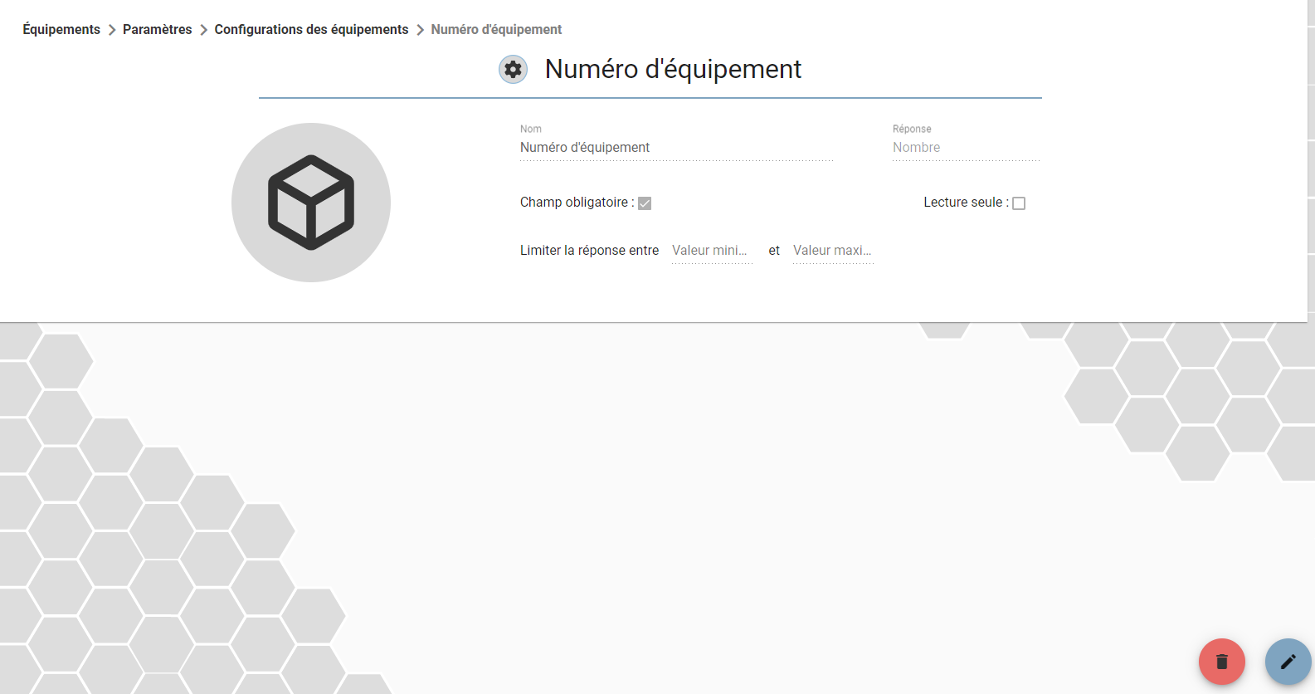1315x694 pixels.
Task: Click the Valeur mini input field
Action: click(712, 251)
